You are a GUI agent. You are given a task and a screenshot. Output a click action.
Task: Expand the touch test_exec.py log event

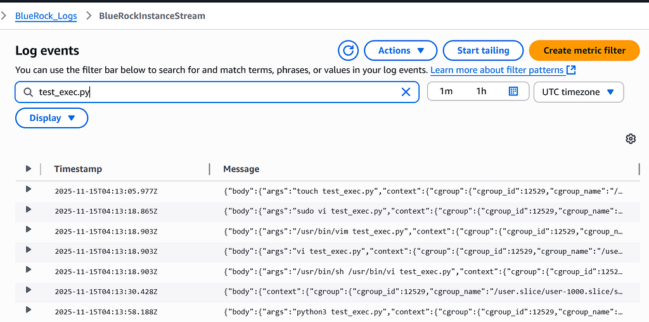28,189
